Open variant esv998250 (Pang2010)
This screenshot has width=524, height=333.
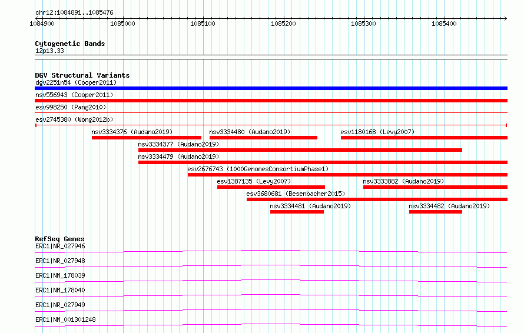[71, 107]
